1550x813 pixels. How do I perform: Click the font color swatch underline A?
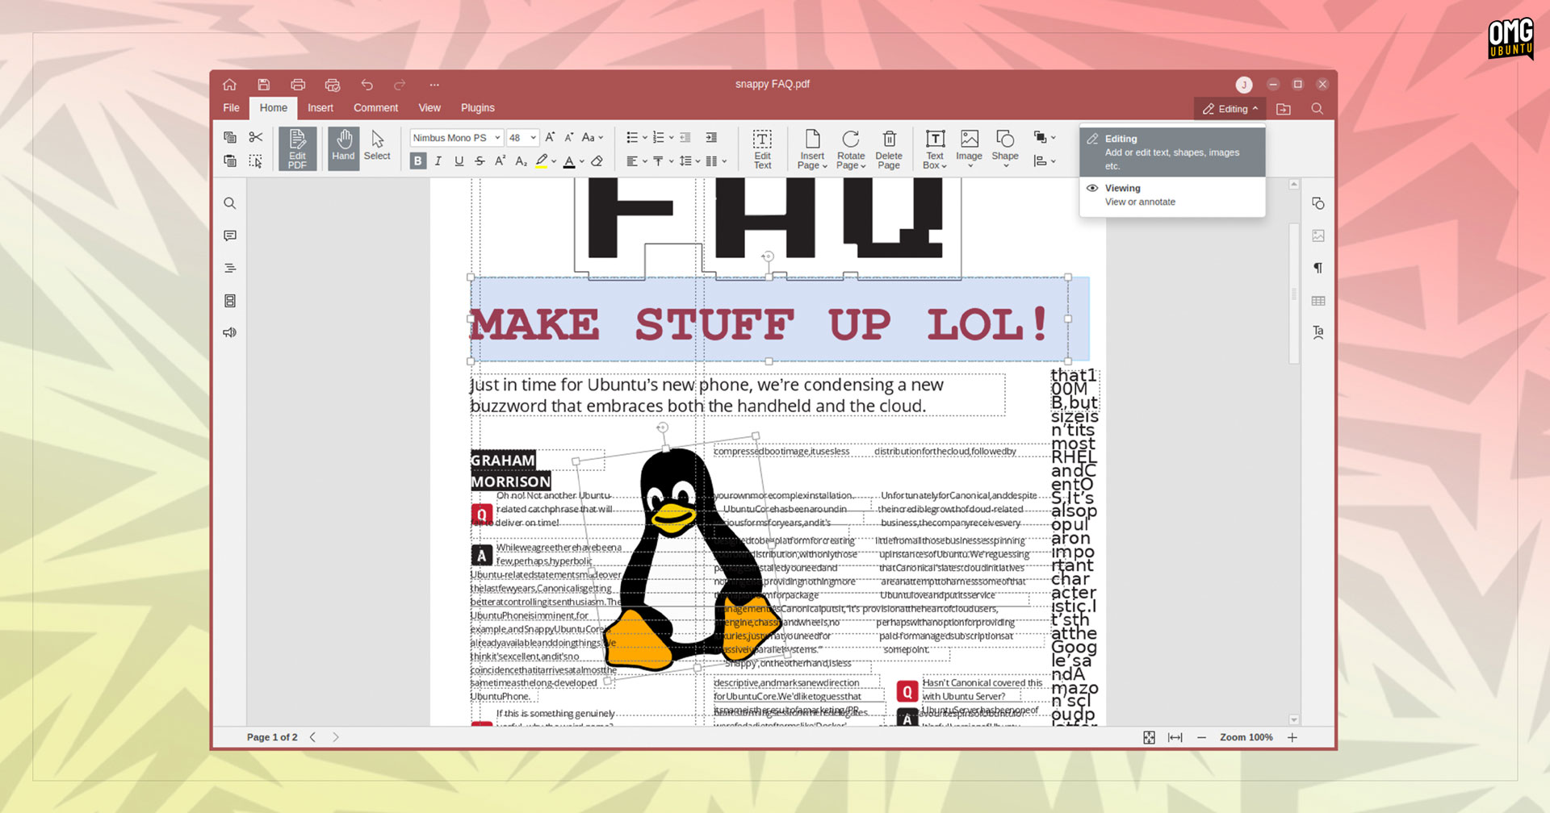pos(569,161)
